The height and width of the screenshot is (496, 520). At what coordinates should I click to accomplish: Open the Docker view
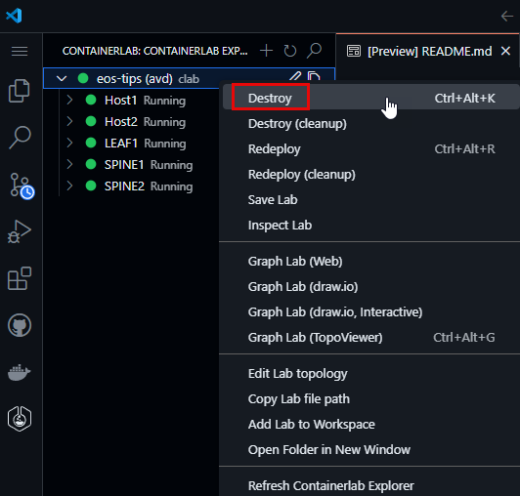pos(20,372)
